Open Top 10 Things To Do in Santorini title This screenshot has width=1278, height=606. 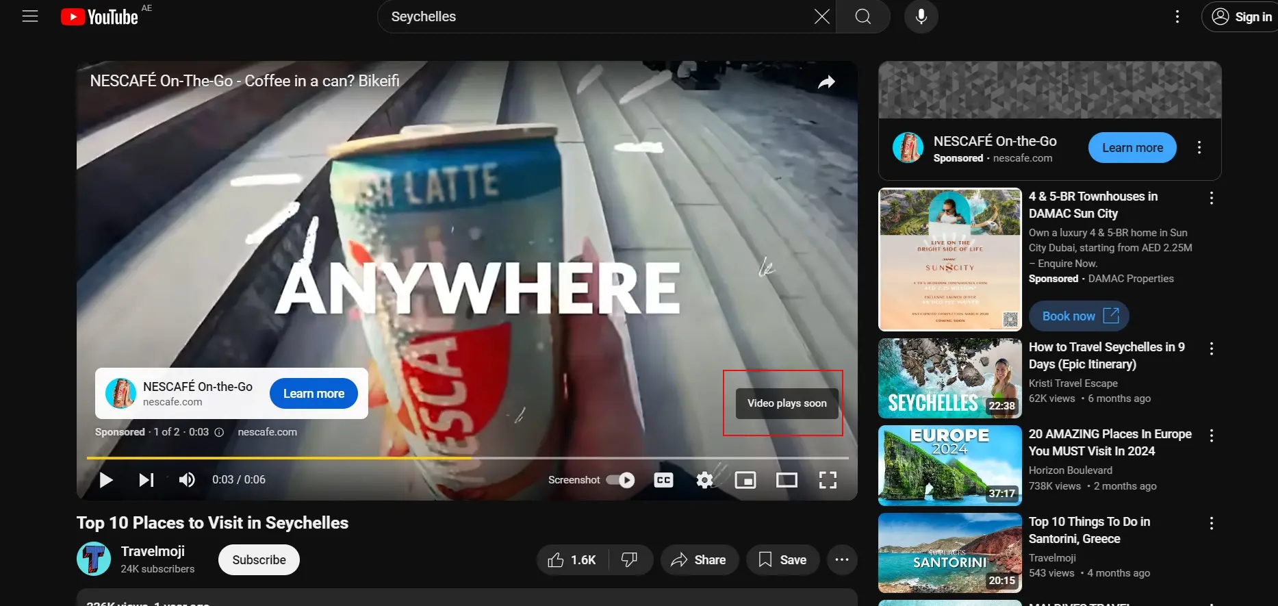(1089, 530)
